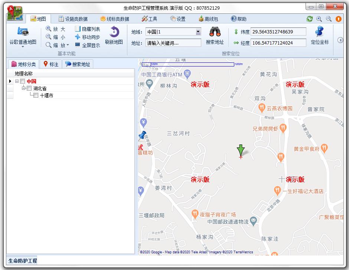Click the 地址 keyword input field
This screenshot has width=349, height=270.
(x=173, y=43)
